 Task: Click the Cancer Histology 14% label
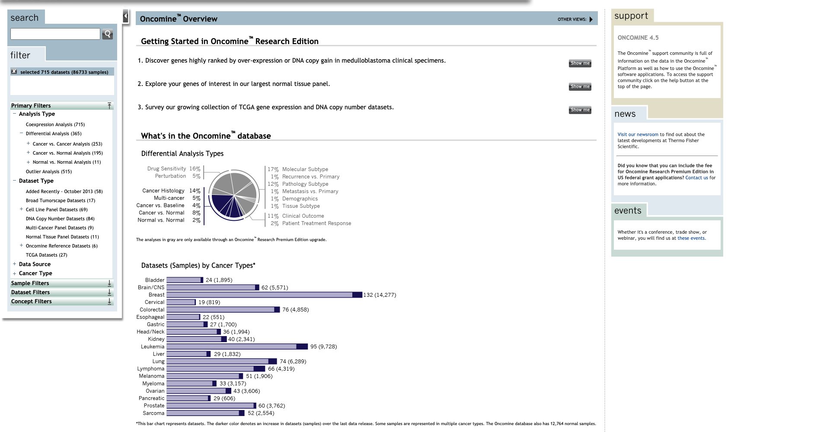coord(171,191)
